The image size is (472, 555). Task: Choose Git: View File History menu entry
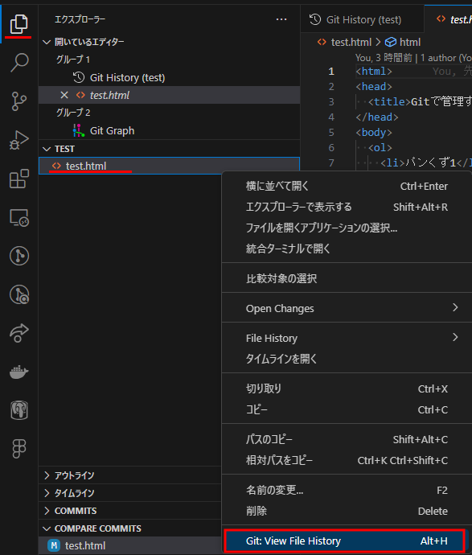pos(346,541)
